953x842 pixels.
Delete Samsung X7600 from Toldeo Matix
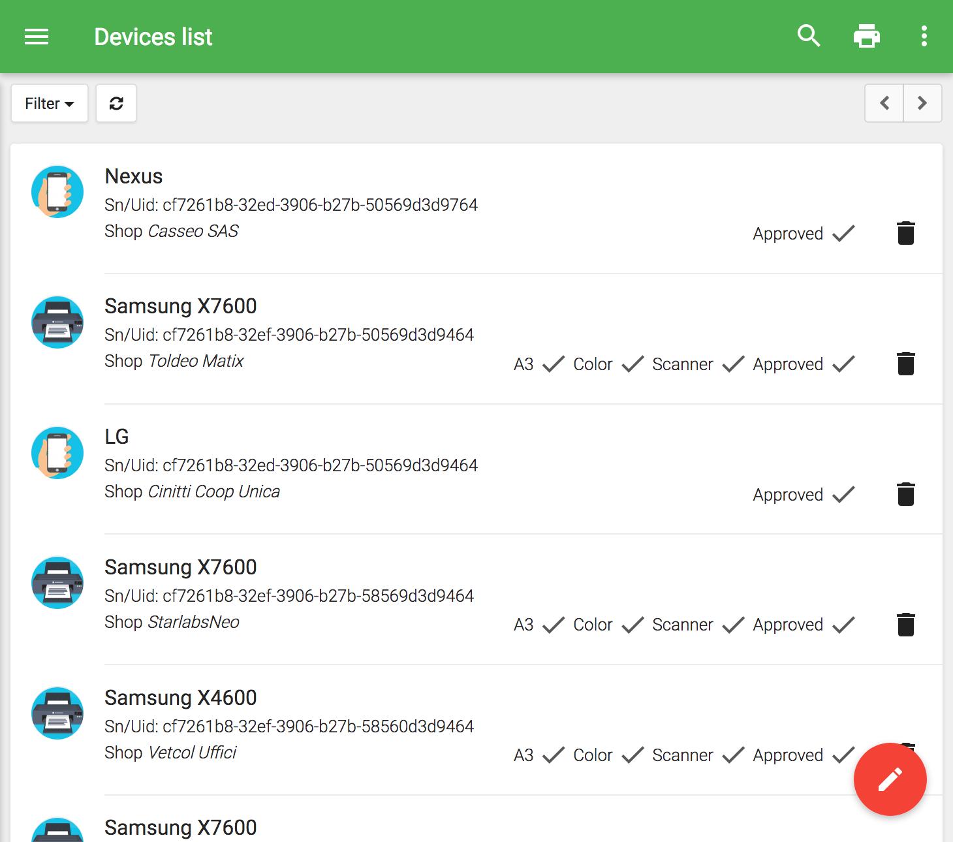(x=905, y=364)
